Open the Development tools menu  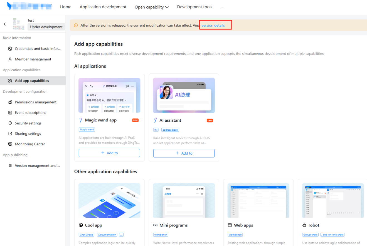[194, 7]
